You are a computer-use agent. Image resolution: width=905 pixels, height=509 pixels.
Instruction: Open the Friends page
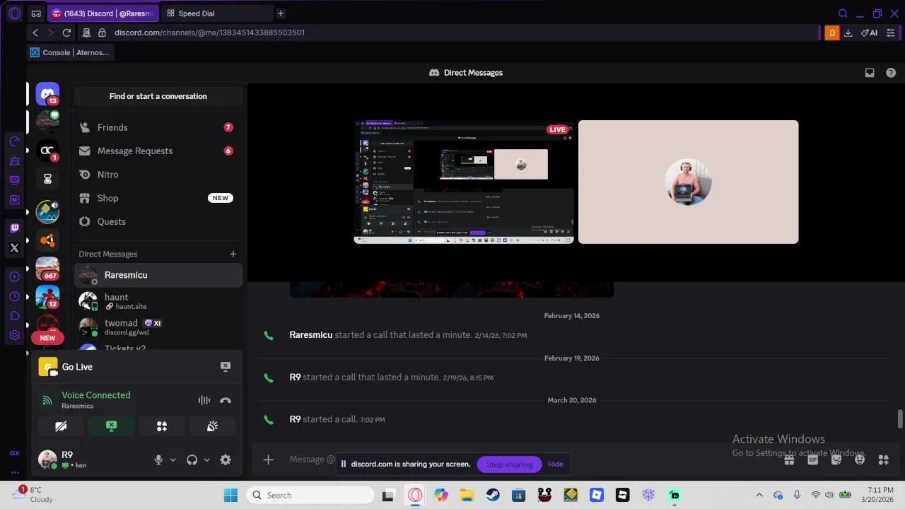pyautogui.click(x=158, y=127)
